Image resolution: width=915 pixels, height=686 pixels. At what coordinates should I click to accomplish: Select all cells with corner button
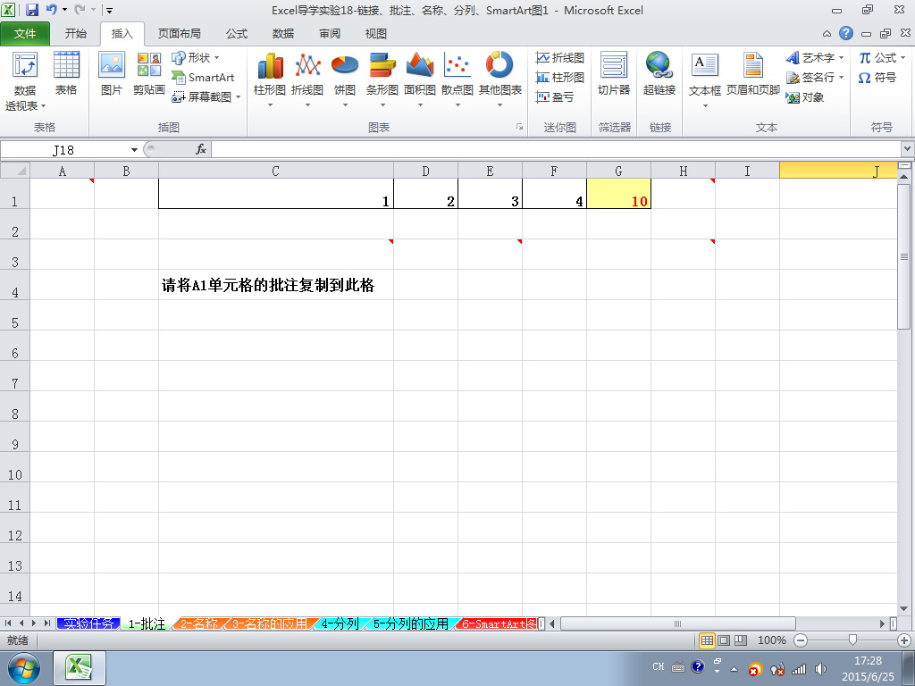pos(15,171)
